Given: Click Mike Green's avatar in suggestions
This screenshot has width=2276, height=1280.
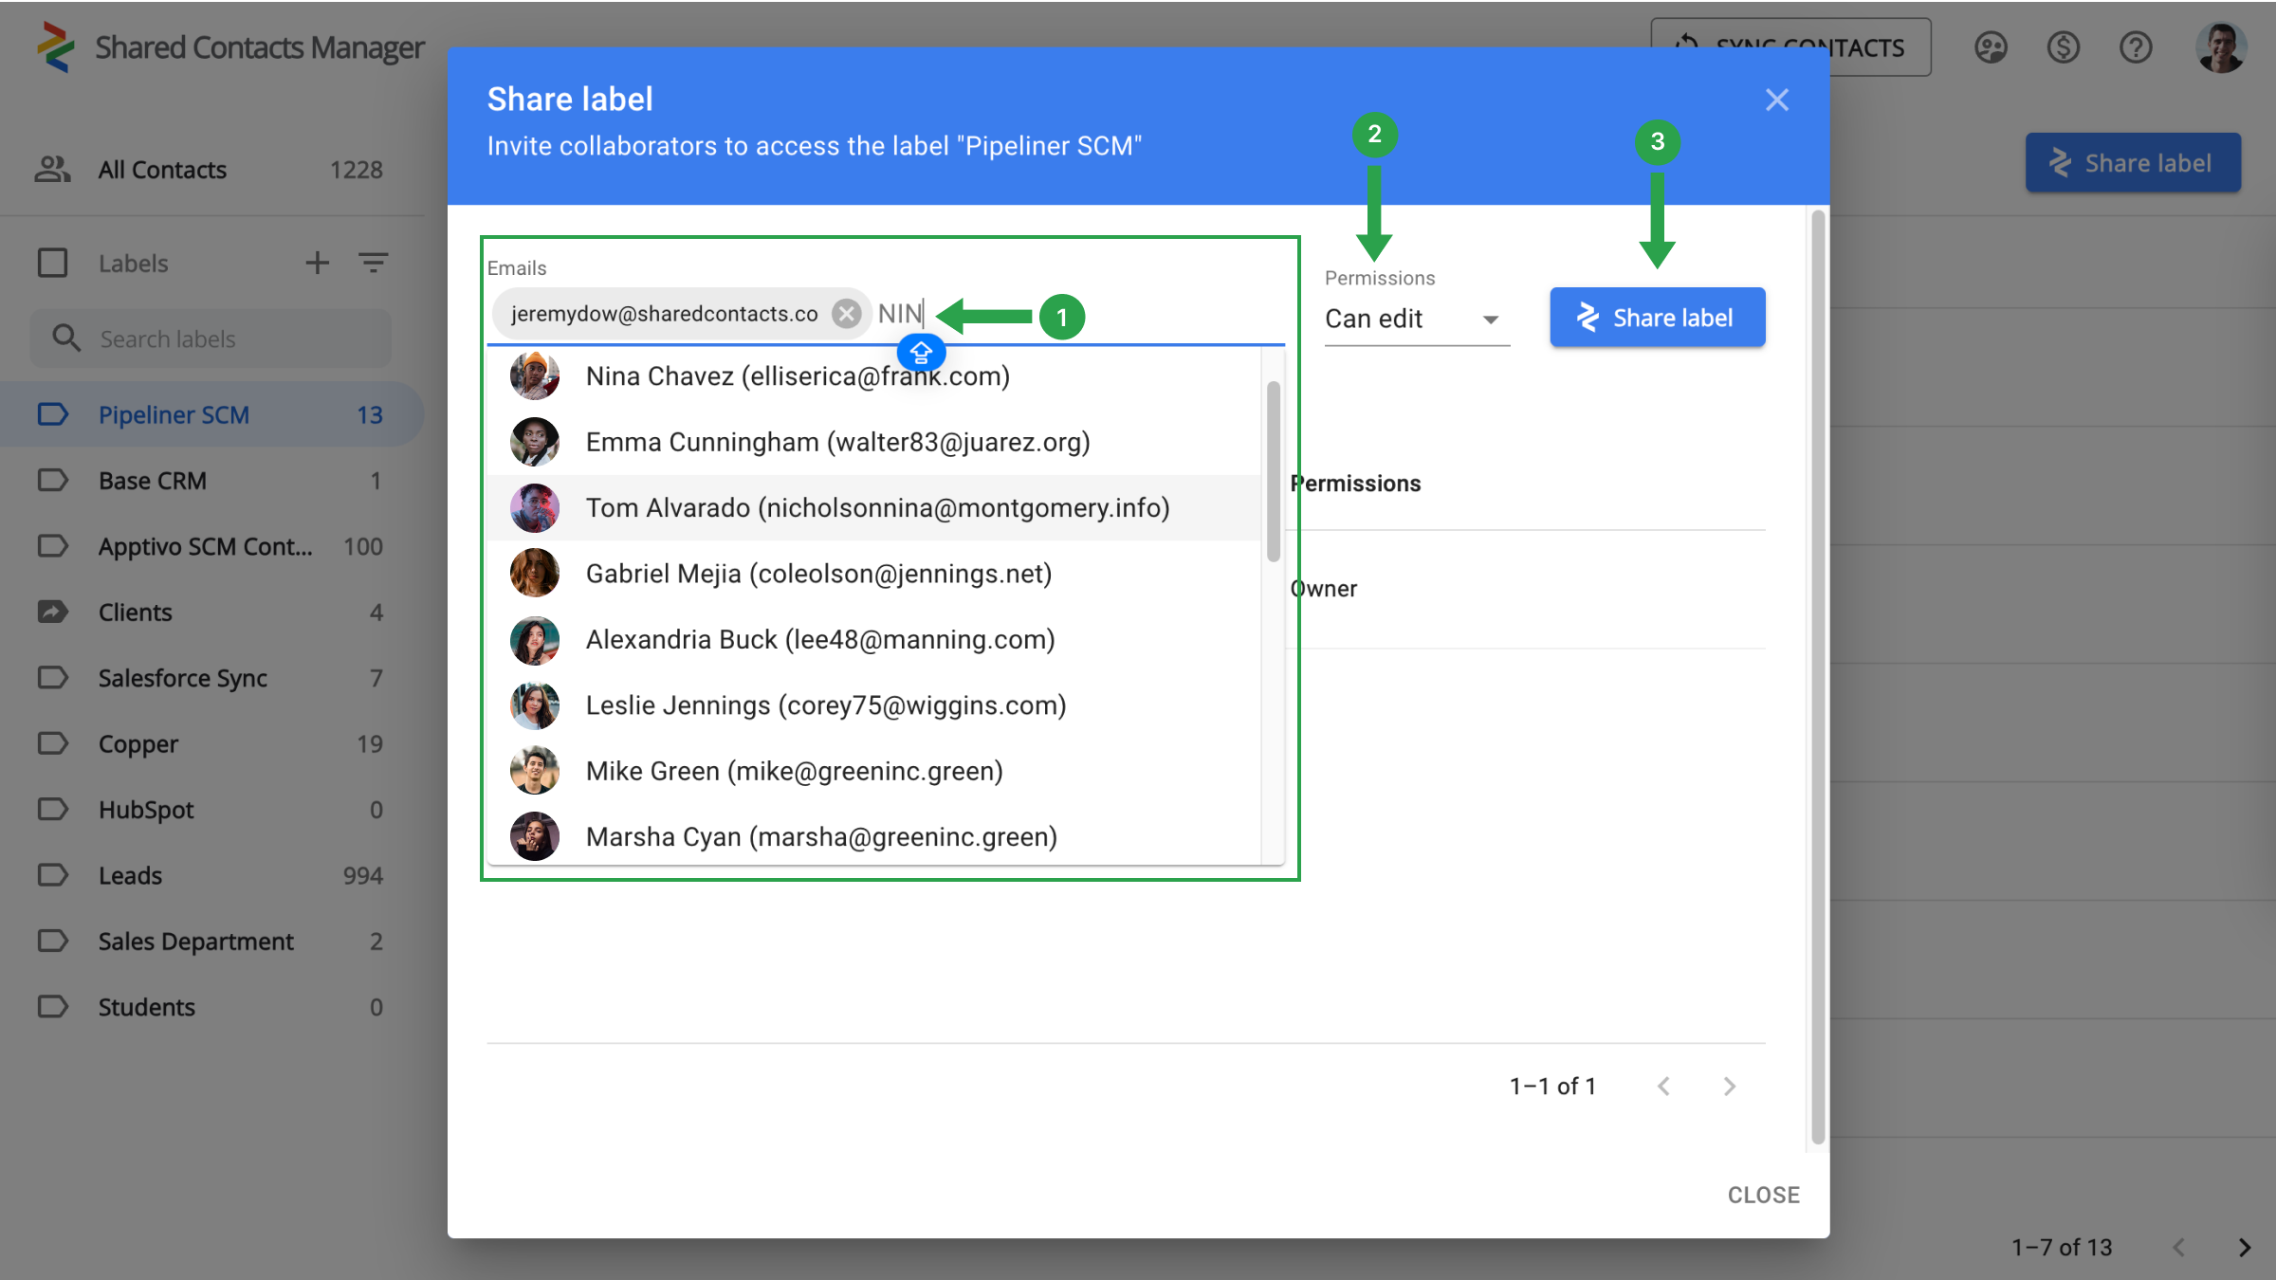Looking at the screenshot, I should [535, 770].
